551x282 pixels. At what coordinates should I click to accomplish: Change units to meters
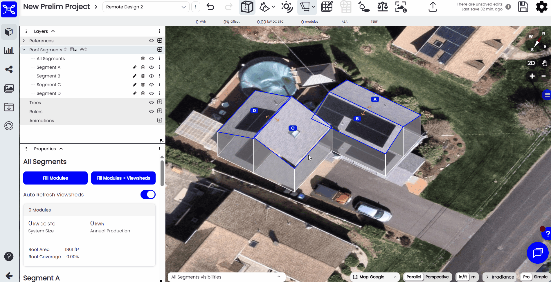[473, 277]
